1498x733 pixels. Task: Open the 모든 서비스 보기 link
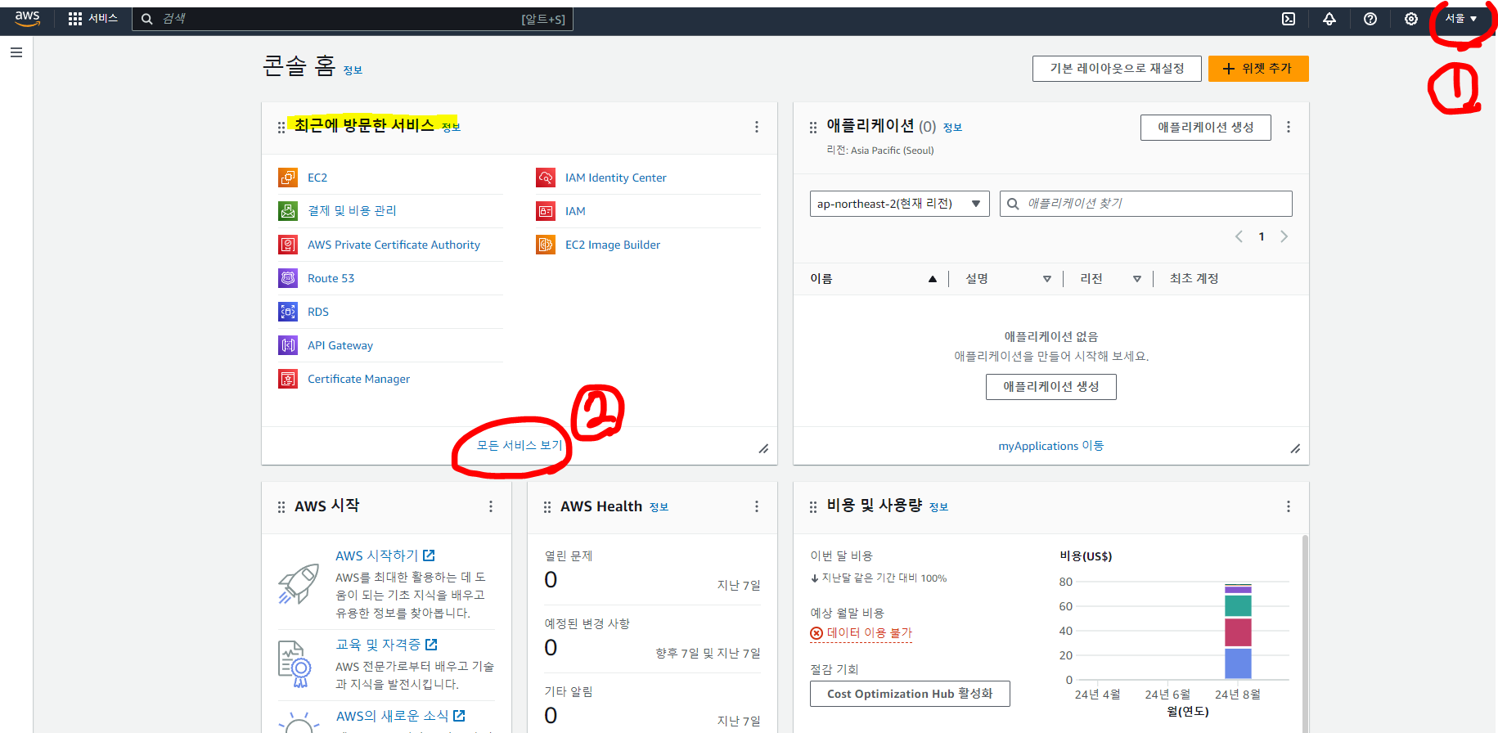[x=520, y=446]
